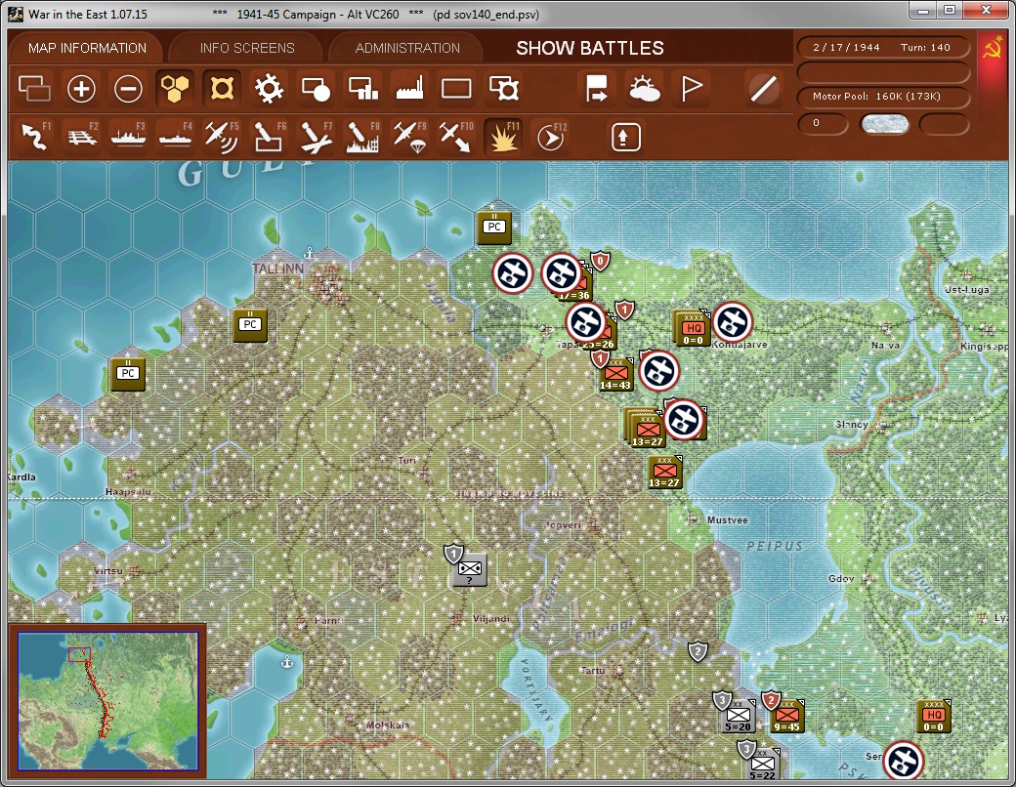Zoom in the map with plus icon
1016x787 pixels.
[82, 88]
